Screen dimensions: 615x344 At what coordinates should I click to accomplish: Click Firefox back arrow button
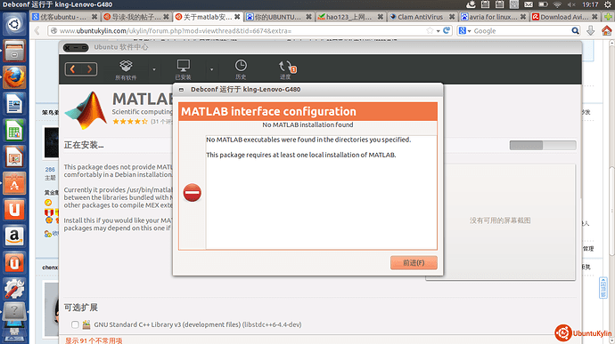point(37,30)
